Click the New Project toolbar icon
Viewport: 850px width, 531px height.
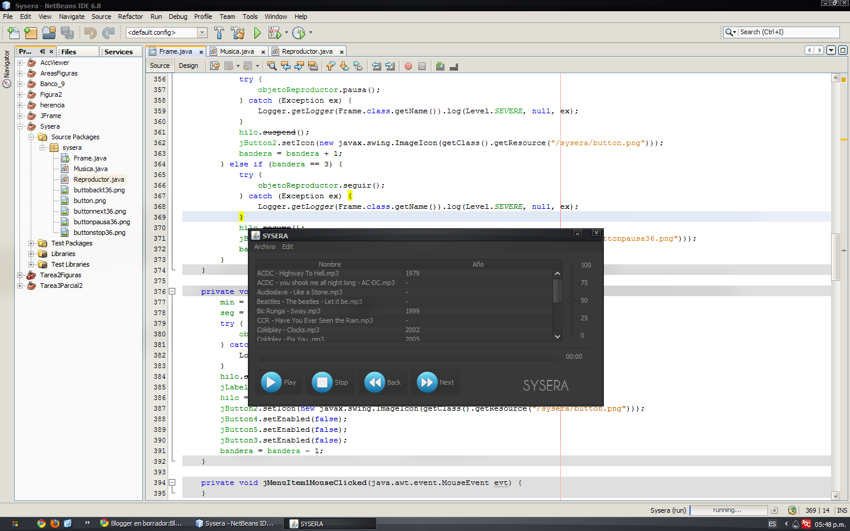tap(31, 33)
